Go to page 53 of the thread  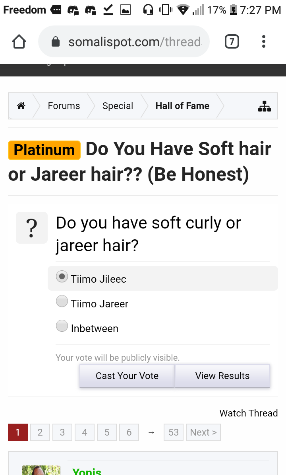click(174, 432)
